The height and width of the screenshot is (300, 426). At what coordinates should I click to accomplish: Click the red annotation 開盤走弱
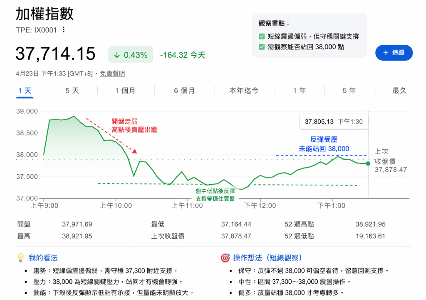click(124, 122)
